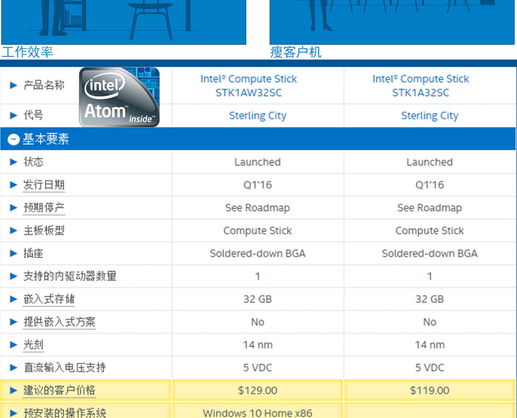Click the 主板板型 label

pyautogui.click(x=44, y=230)
